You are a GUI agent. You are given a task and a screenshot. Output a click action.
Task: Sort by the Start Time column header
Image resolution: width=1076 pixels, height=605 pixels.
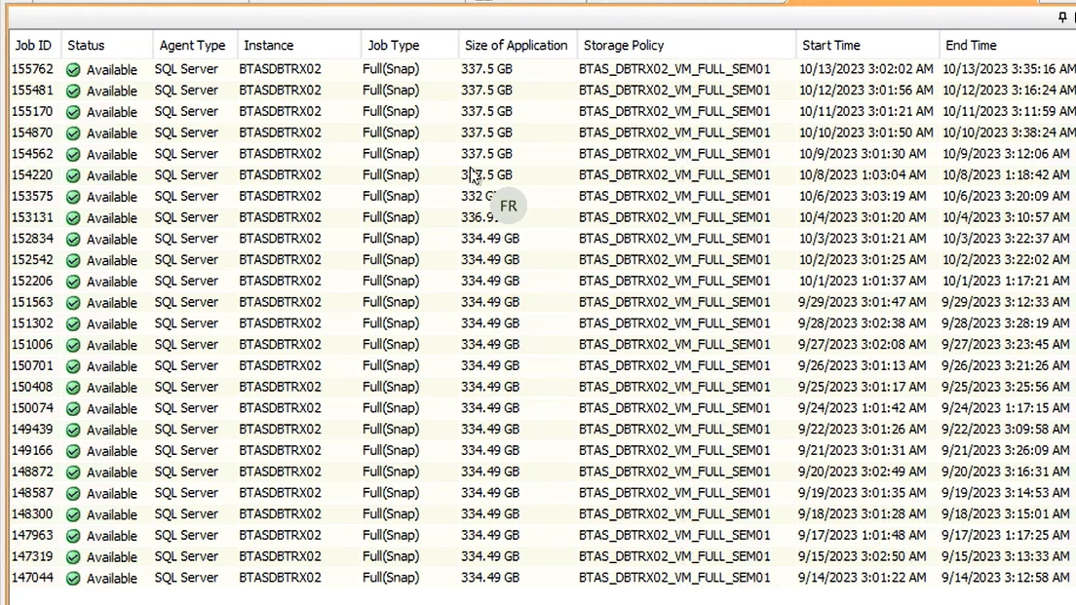point(867,45)
